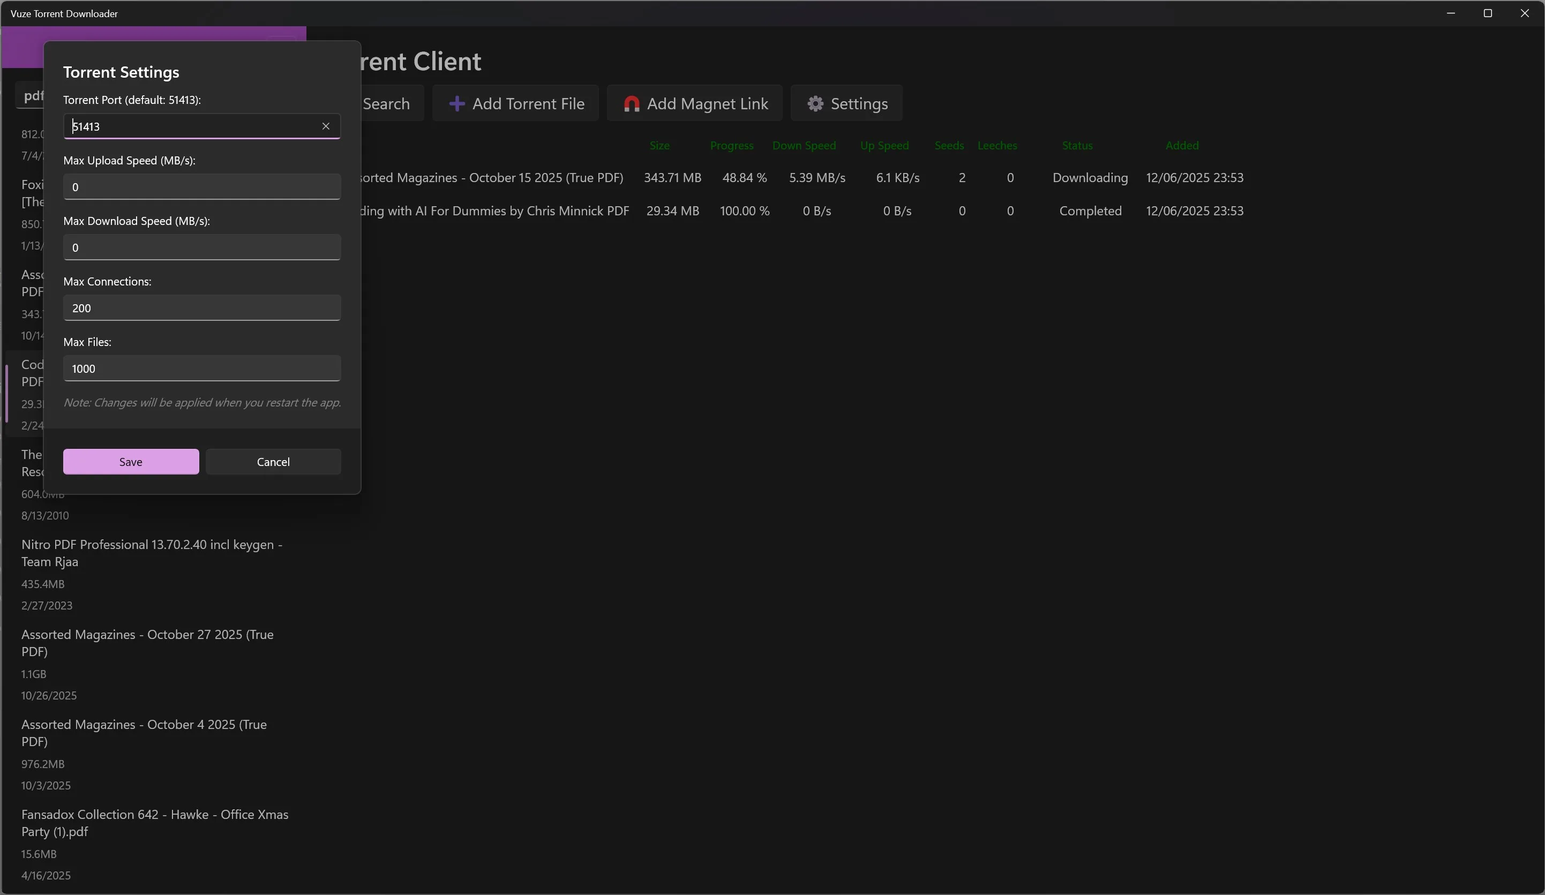1545x895 pixels.
Task: Click the 15.6MB size text
Action: [39, 854]
